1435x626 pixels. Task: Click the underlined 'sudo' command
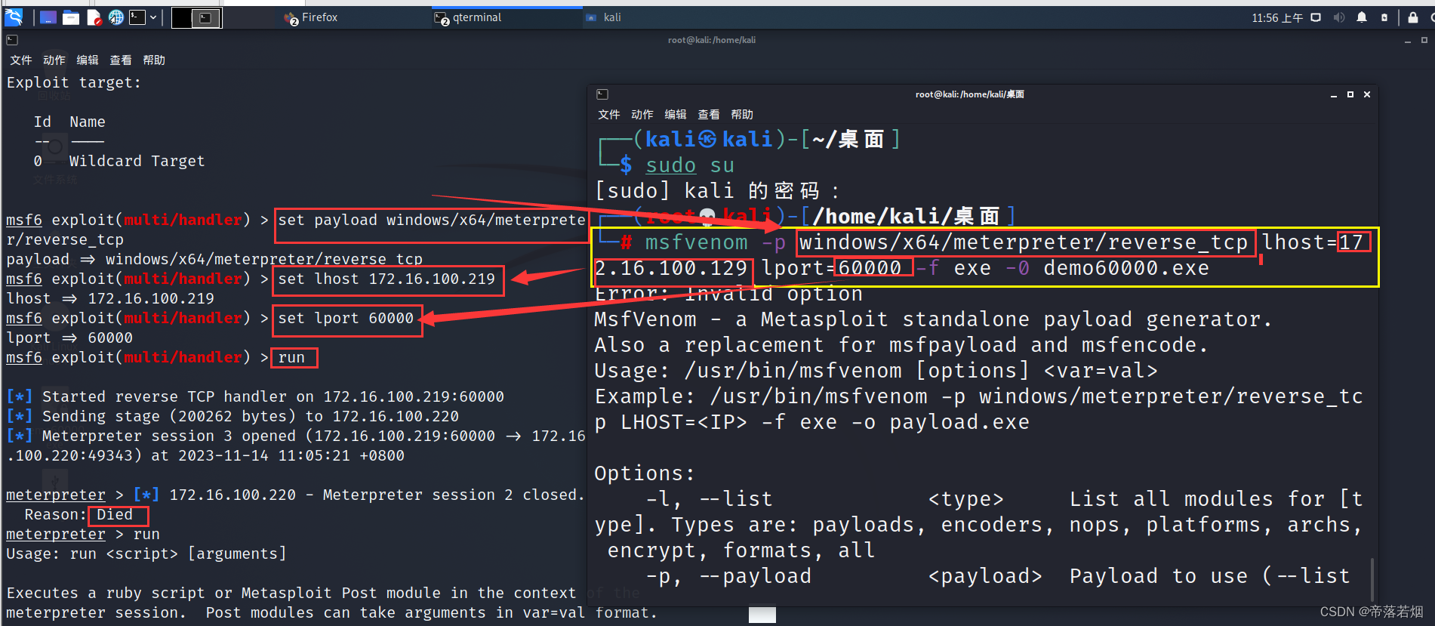[670, 165]
